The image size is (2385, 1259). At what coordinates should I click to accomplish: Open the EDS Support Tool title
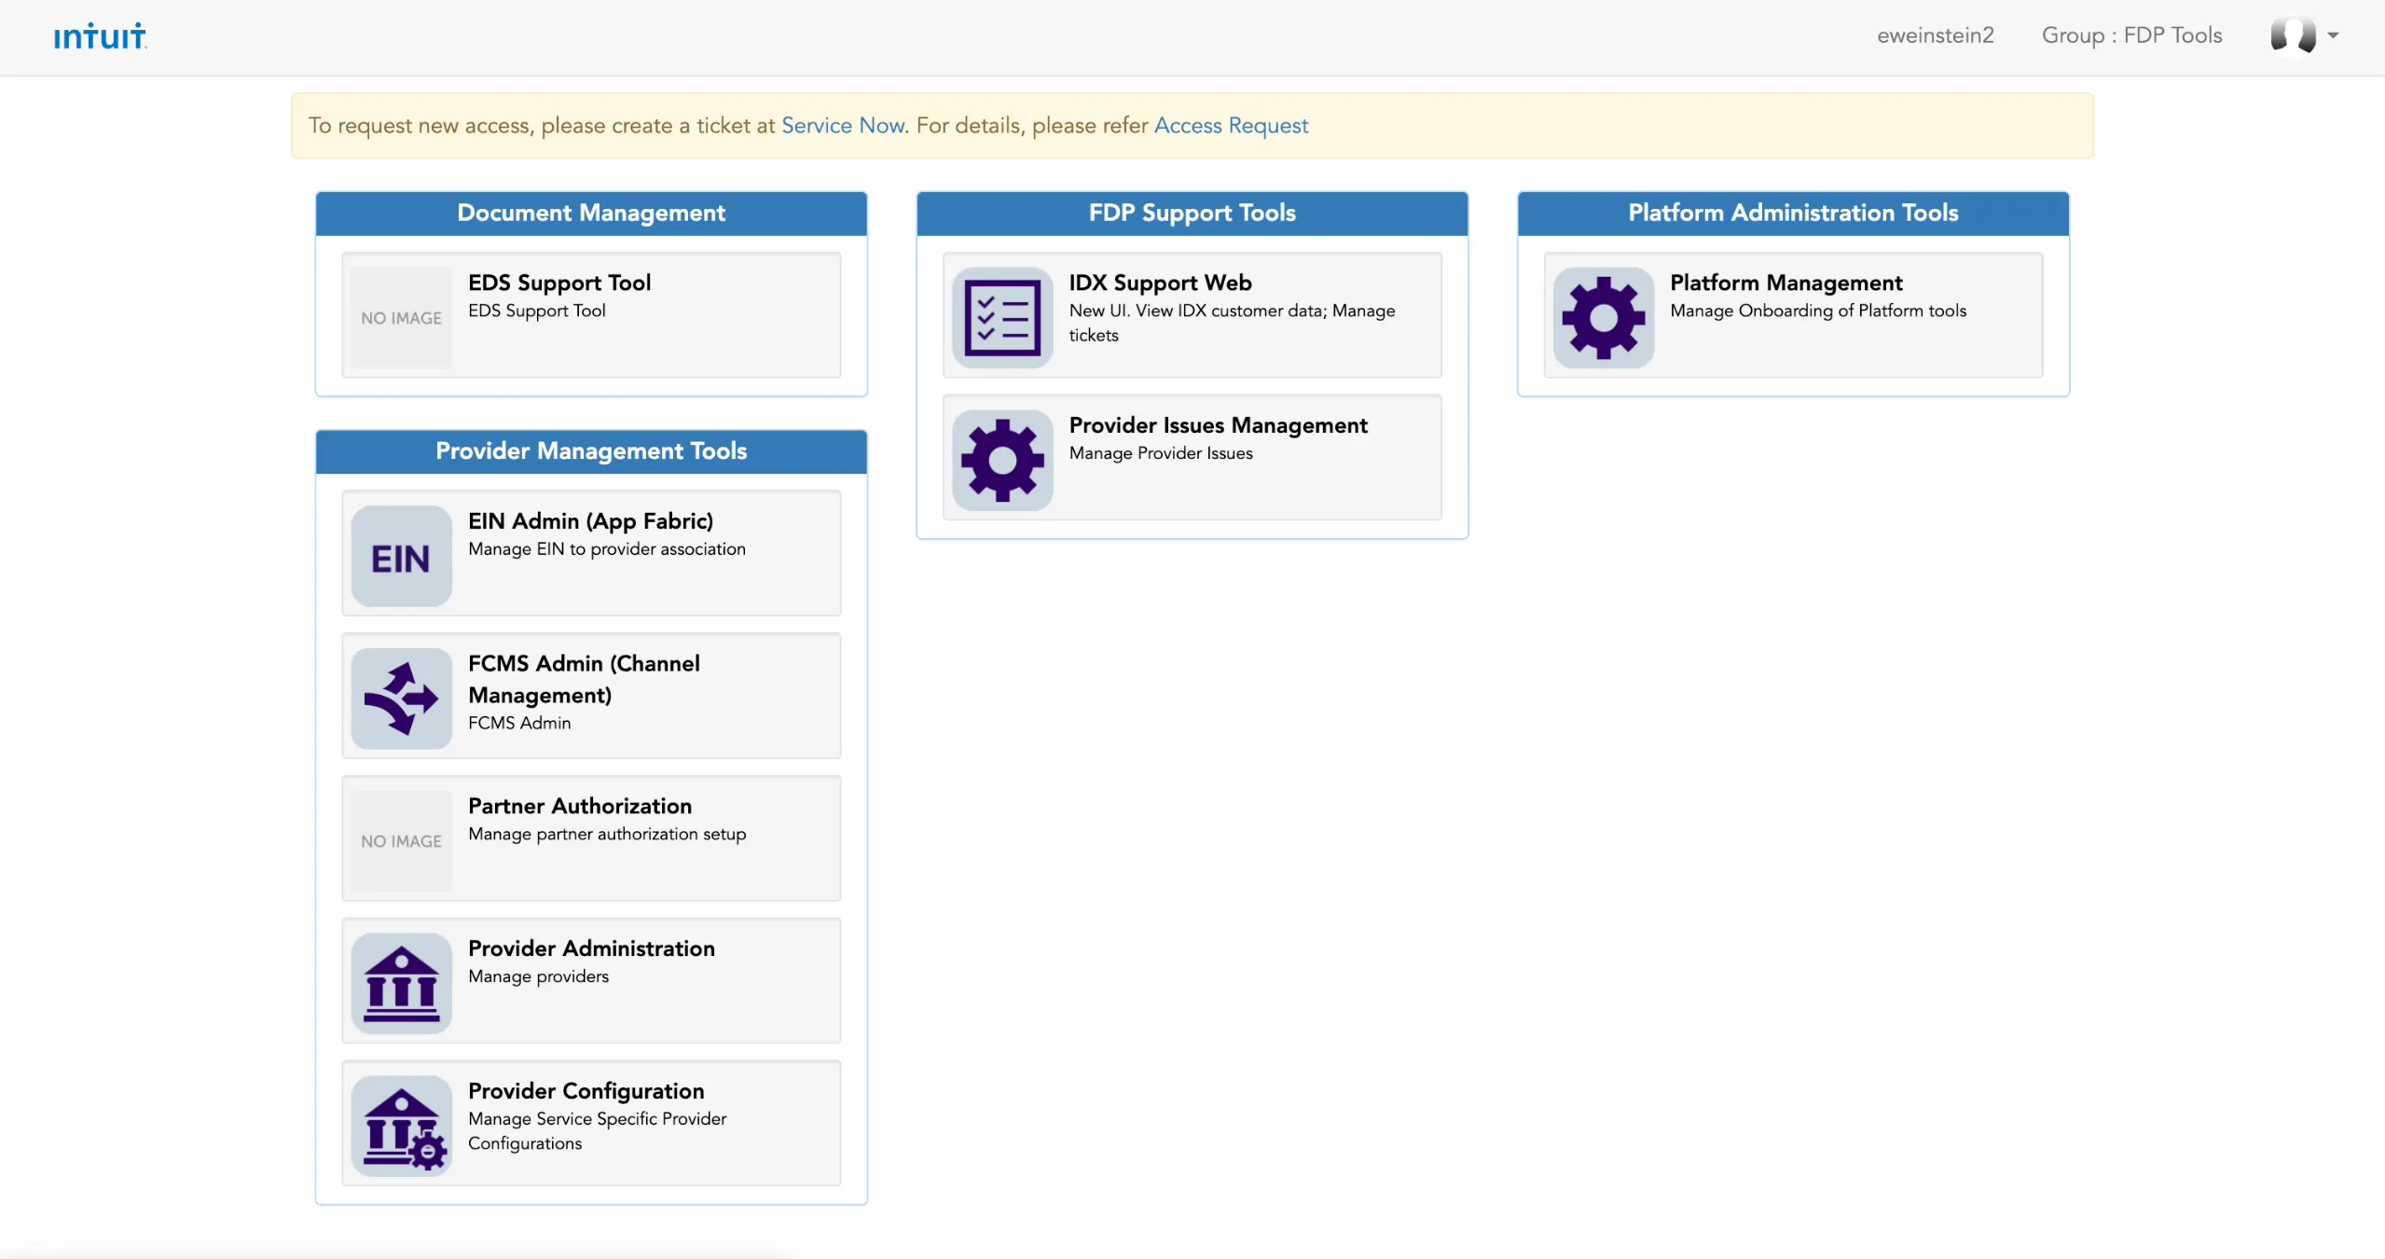pos(559,283)
